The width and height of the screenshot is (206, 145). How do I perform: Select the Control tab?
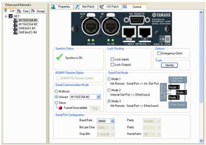pos(135,7)
